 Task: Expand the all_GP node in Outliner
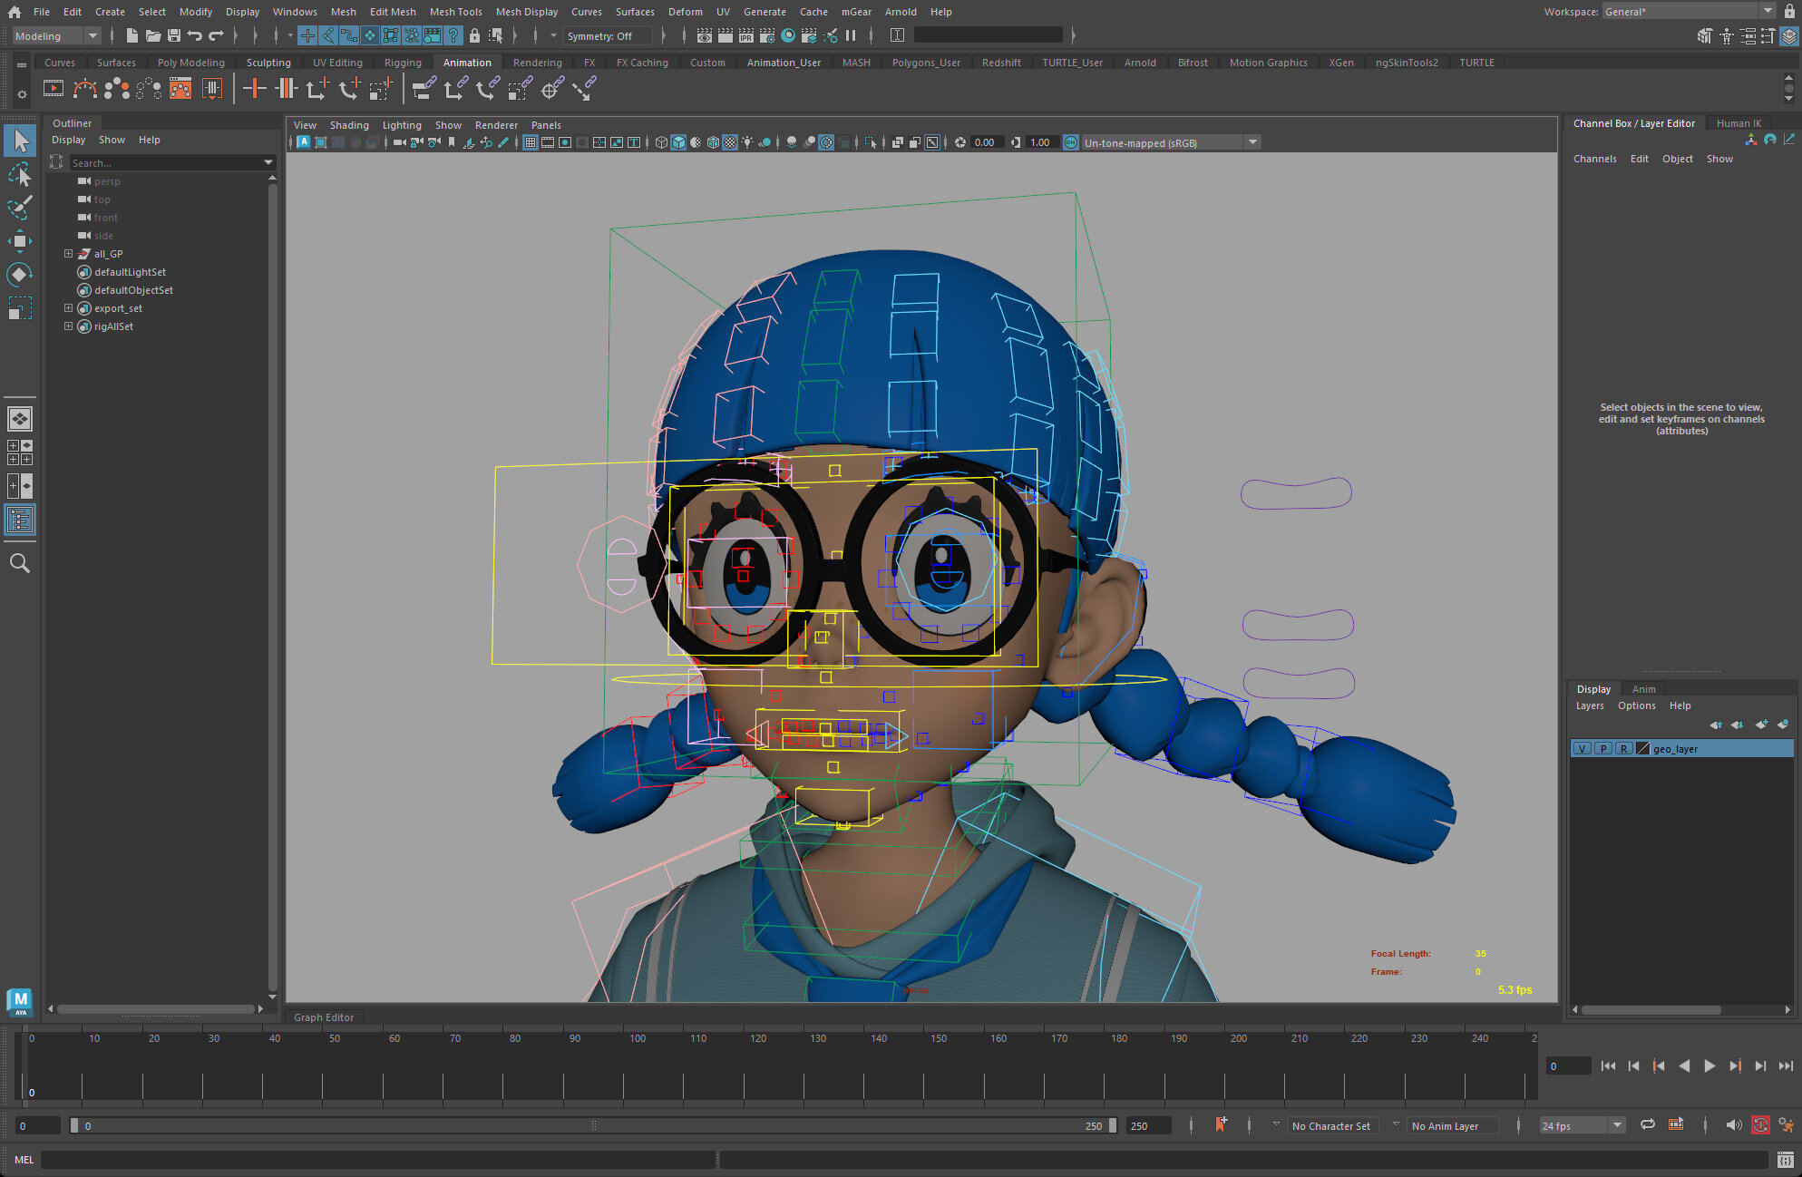pos(68,254)
